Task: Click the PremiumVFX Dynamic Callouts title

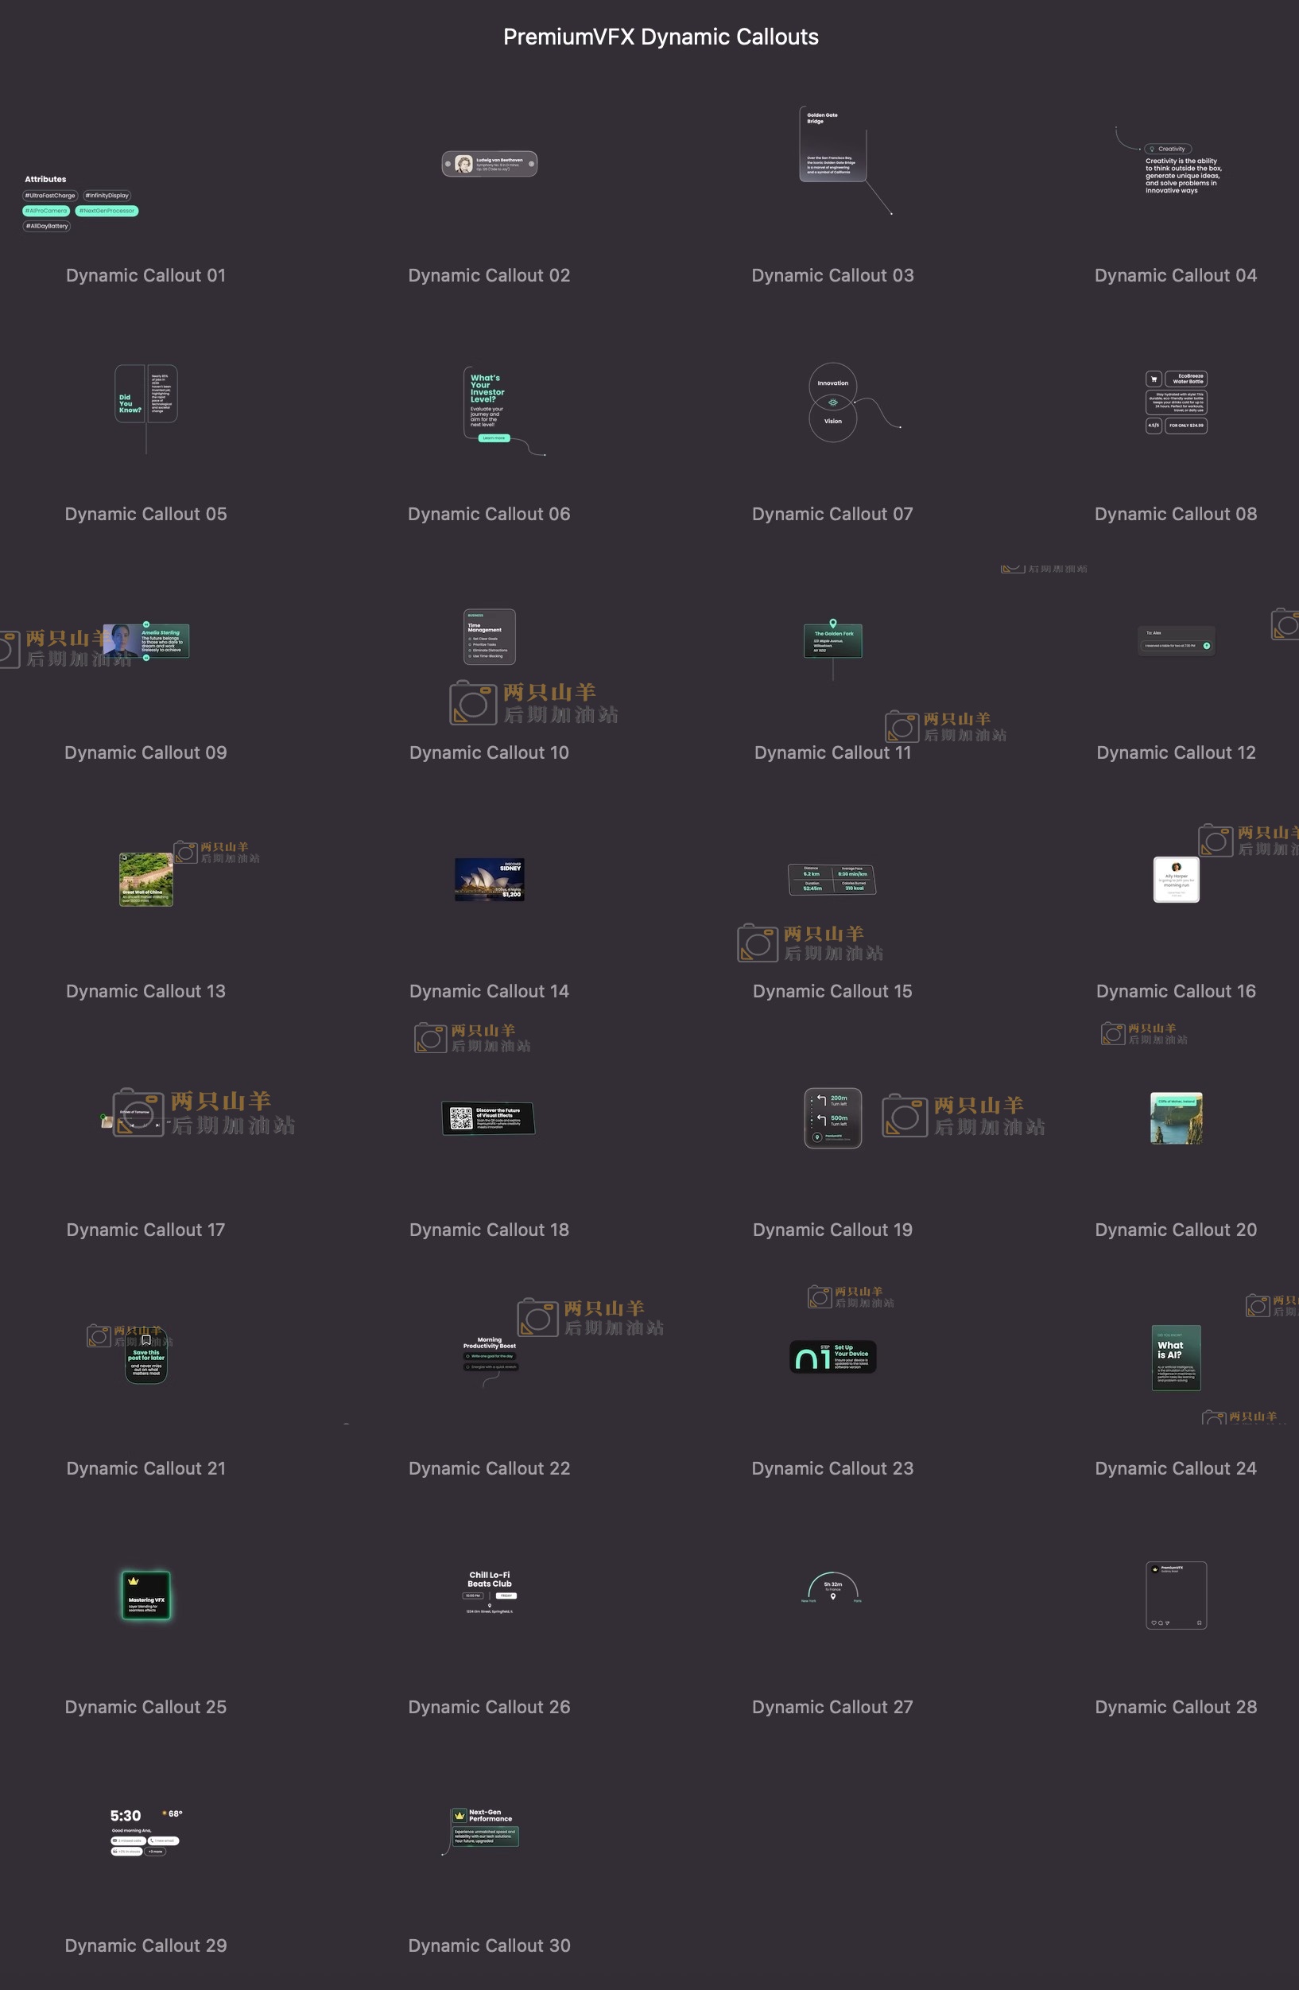Action: tap(661, 37)
